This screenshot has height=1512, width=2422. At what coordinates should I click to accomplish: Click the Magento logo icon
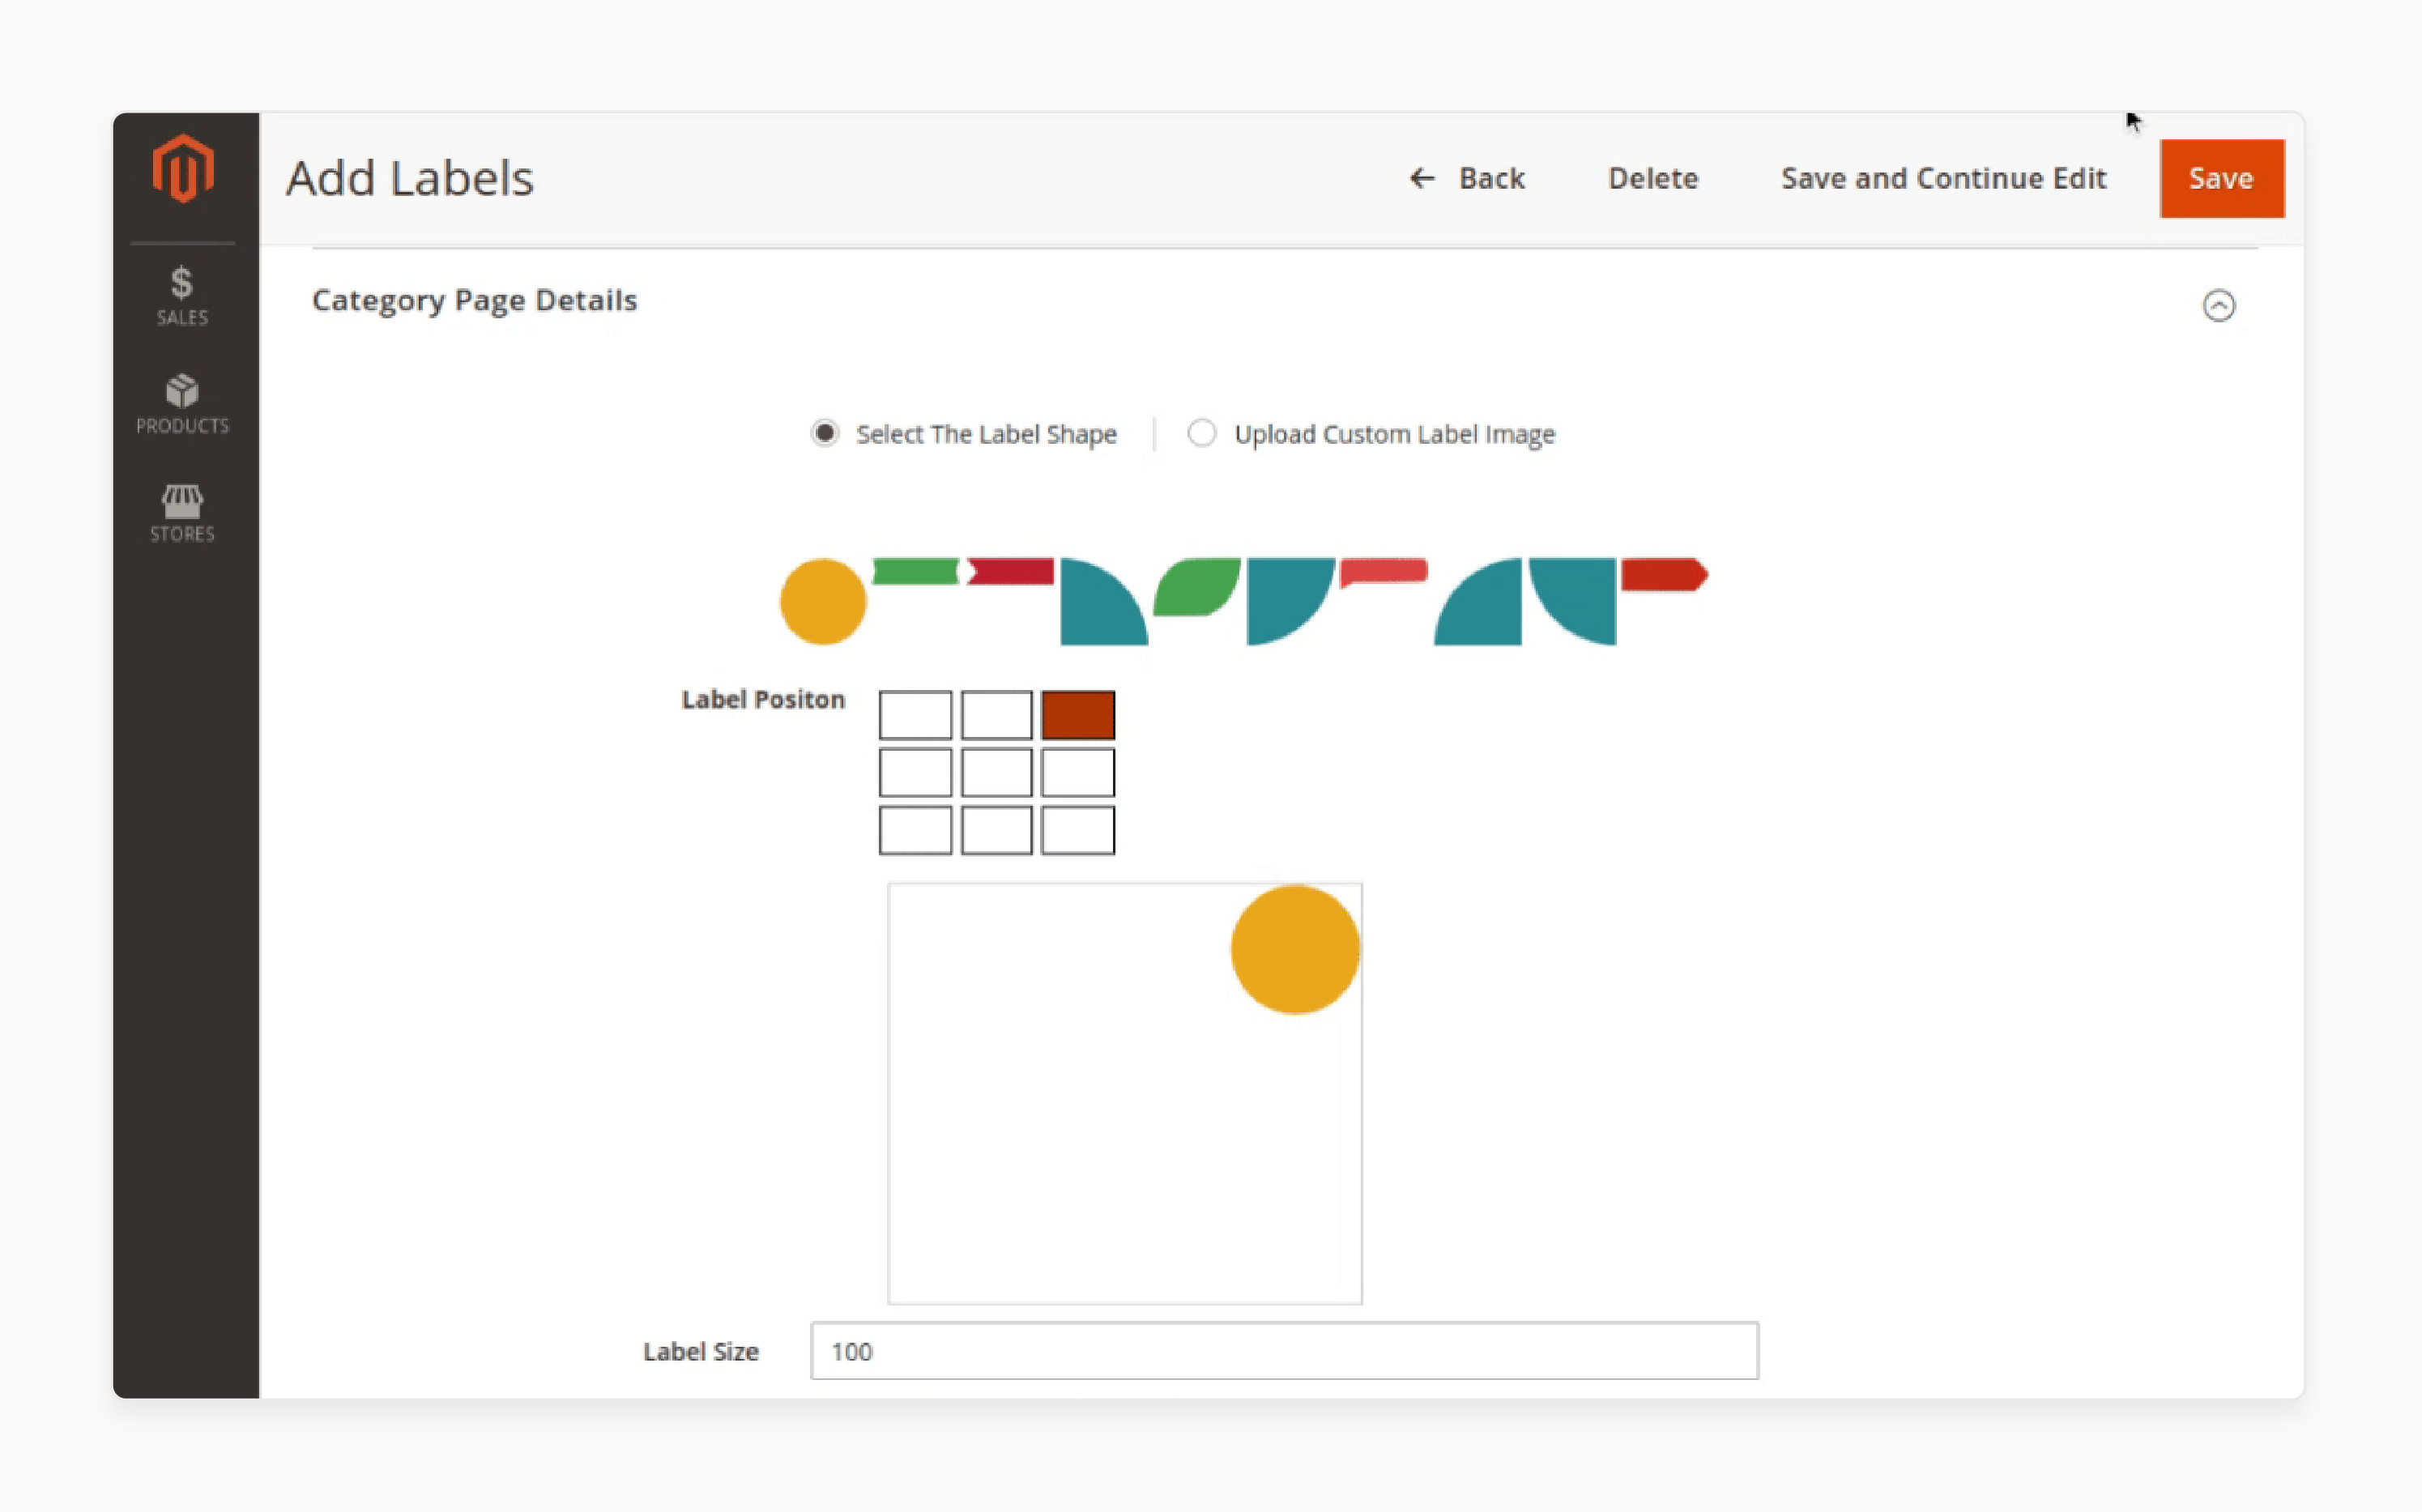pos(183,169)
